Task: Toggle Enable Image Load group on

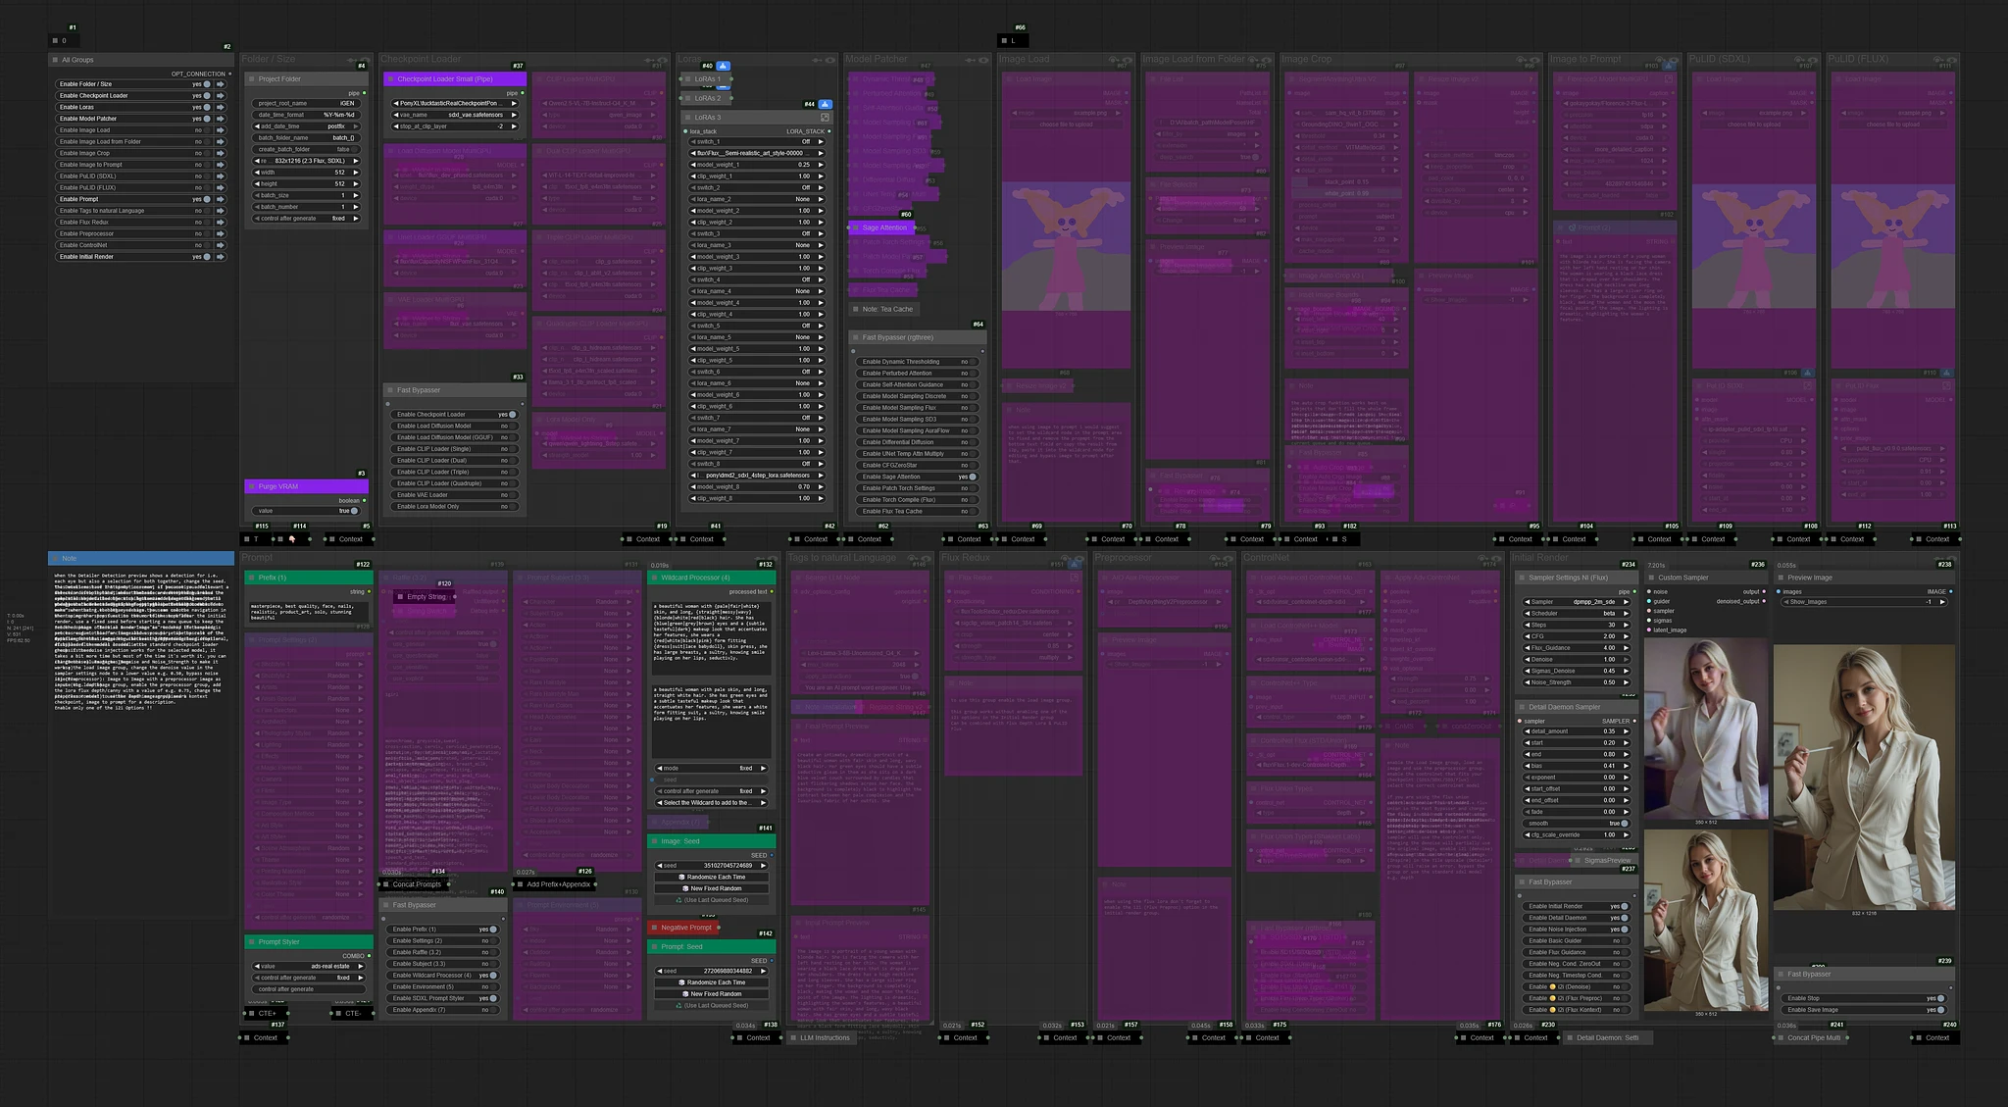Action: (207, 130)
